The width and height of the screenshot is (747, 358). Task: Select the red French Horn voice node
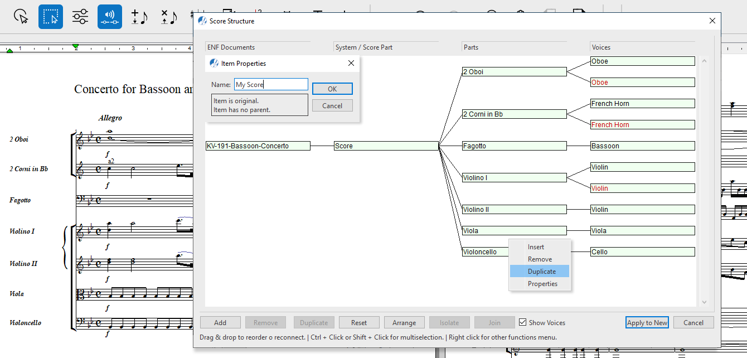pyautogui.click(x=643, y=124)
